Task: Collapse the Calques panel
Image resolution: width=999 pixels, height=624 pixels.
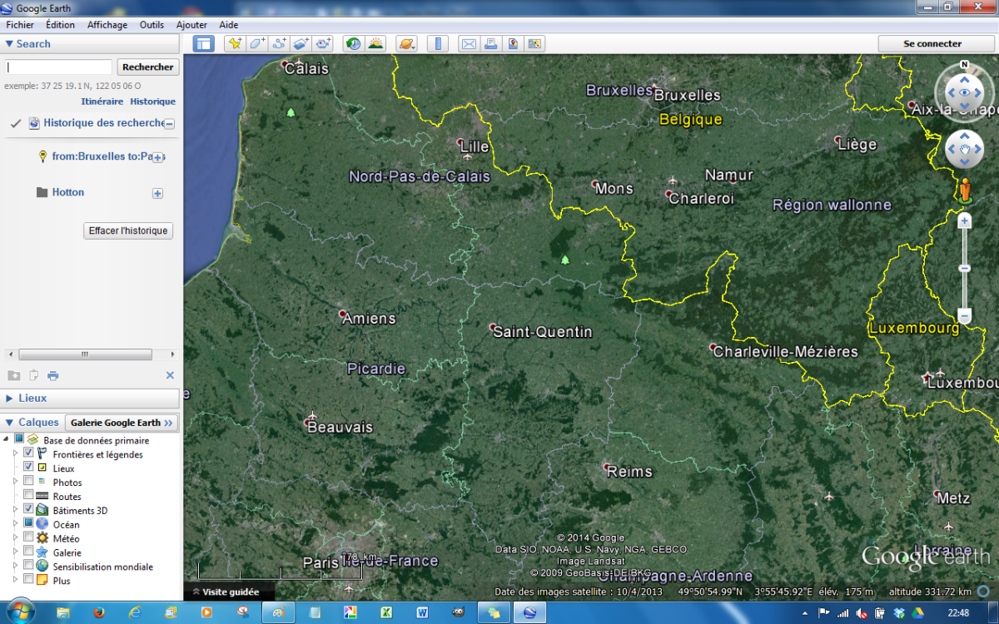Action: [9, 423]
